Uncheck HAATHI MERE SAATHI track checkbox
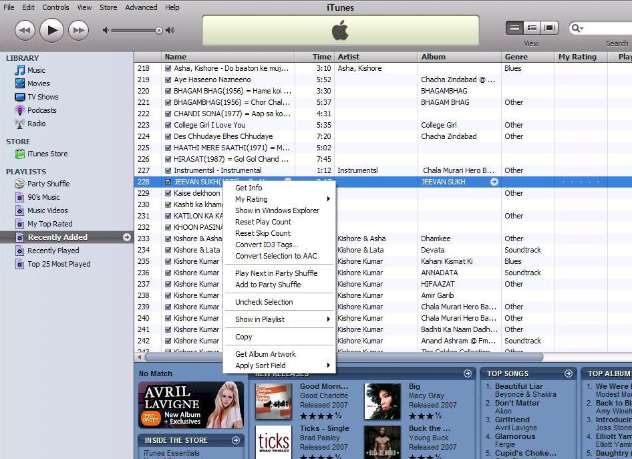632x459 pixels. (168, 148)
